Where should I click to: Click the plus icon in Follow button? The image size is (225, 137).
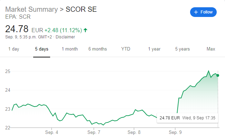pos(196,12)
